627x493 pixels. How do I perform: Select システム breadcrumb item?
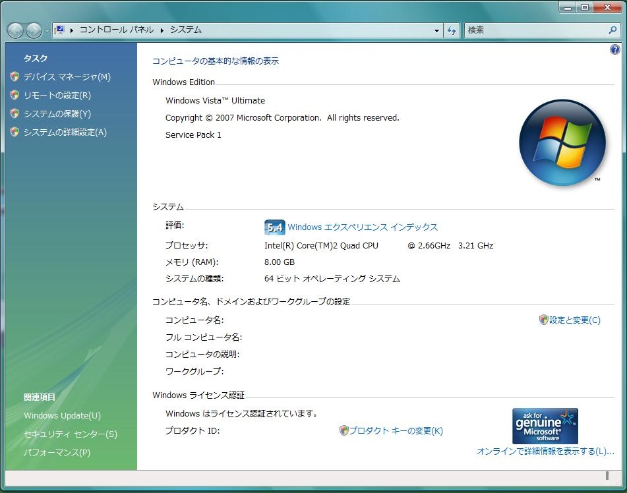pyautogui.click(x=185, y=30)
